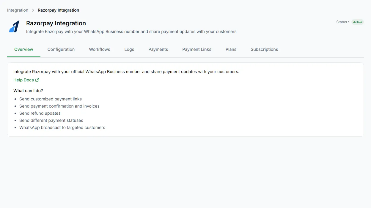Image resolution: width=371 pixels, height=208 pixels.
Task: Click the 'What can I do?' heading
Action: [28, 91]
